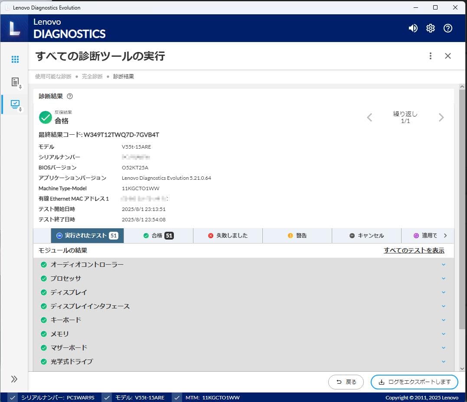Click the help icon beside 診断結果 heading
Image resolution: width=467 pixels, height=402 pixels.
click(x=69, y=97)
